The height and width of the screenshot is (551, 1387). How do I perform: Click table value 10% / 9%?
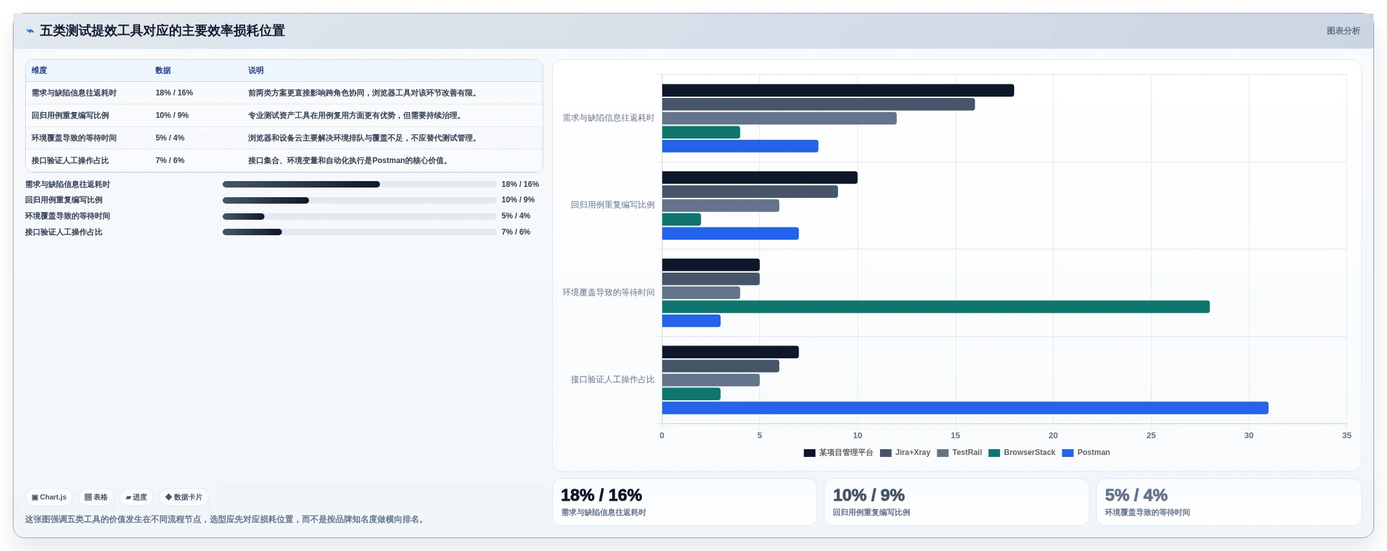[x=172, y=115]
